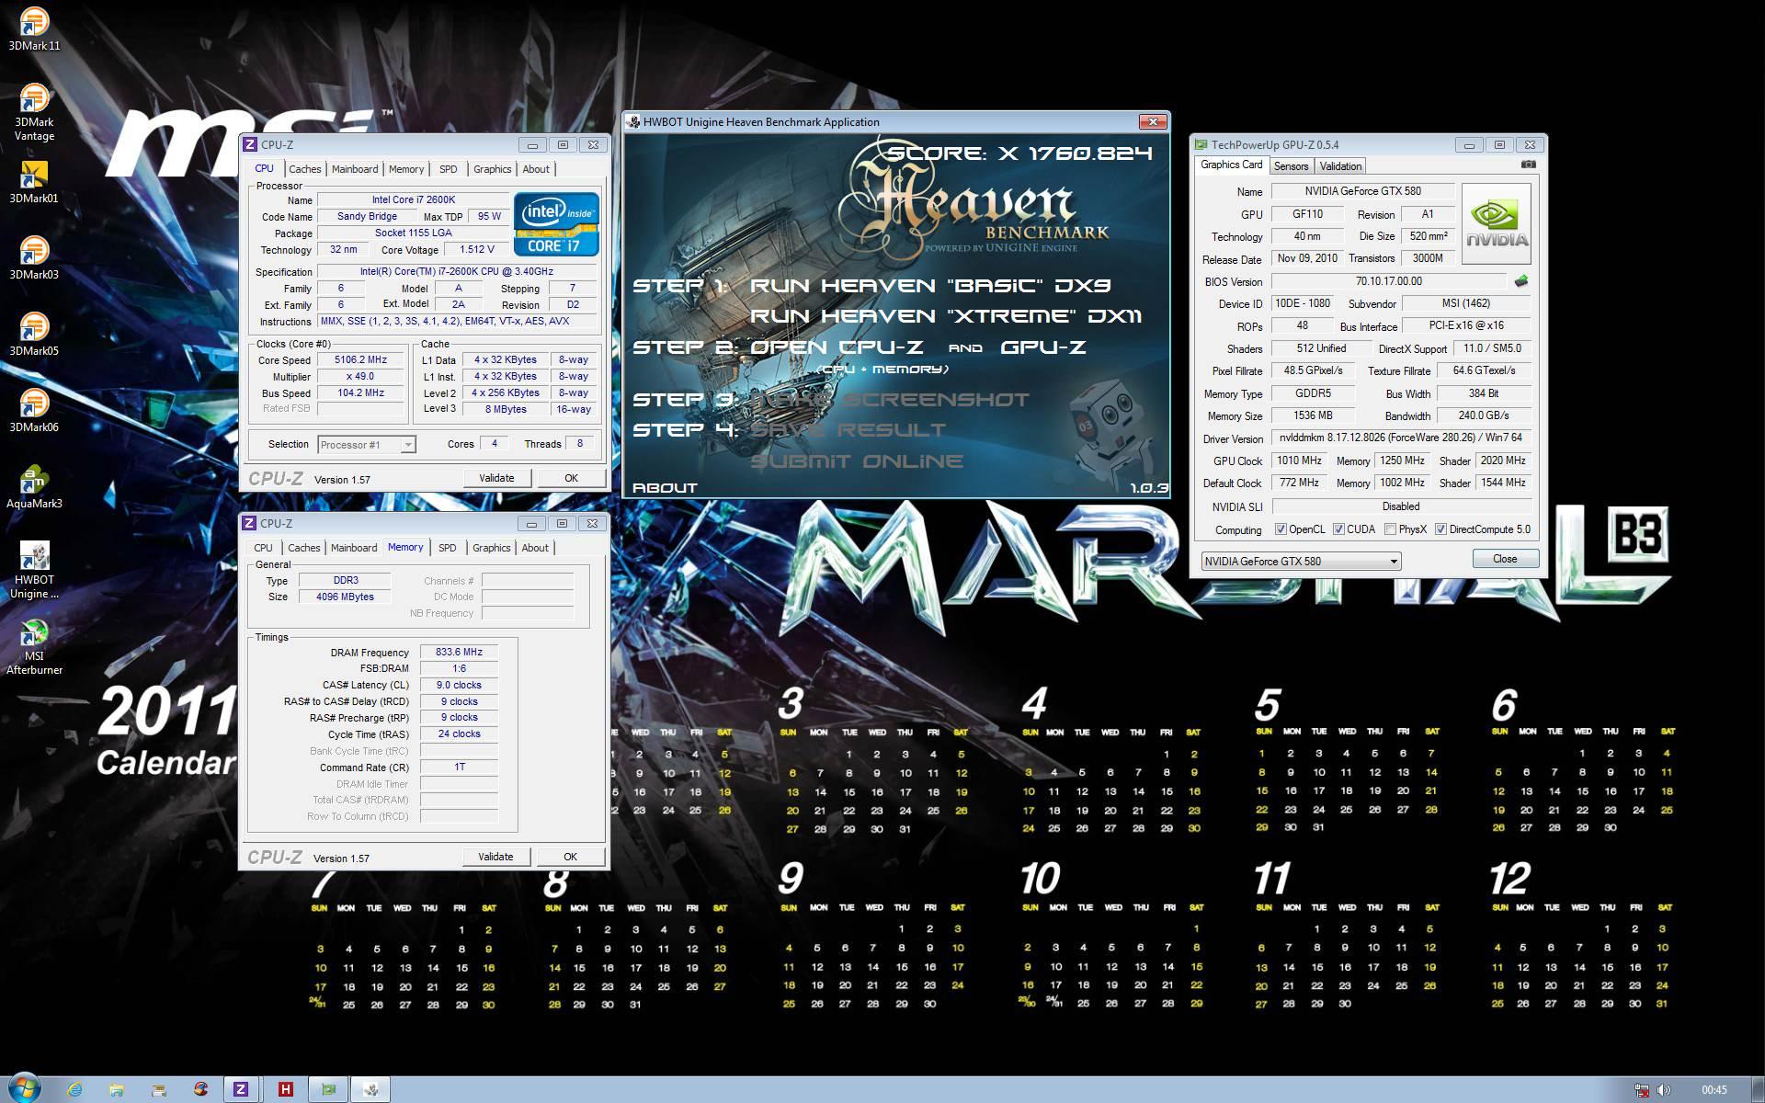This screenshot has height=1103, width=1765.
Task: Select Memory tab in top CPU-Z window
Action: coord(406,169)
